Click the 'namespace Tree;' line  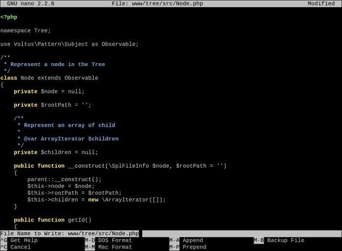[x=25, y=31]
